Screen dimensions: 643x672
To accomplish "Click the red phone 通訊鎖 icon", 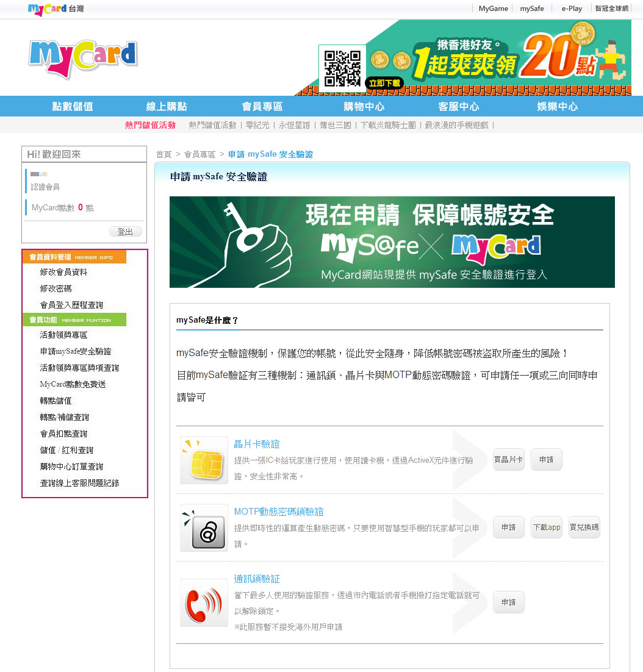I will tap(204, 603).
